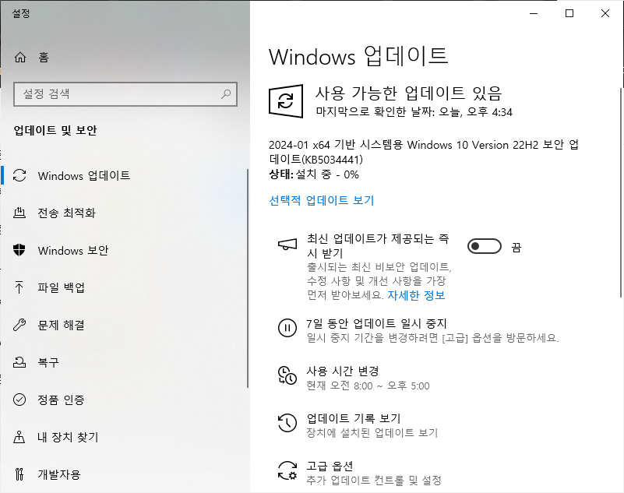Image resolution: width=624 pixels, height=493 pixels.
Task: Click the 내 장치 찾기 person icon
Action: point(19,437)
